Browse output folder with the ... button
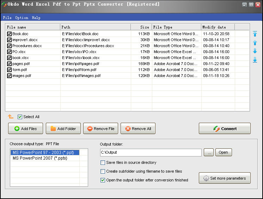Screen dimensions: 263x199 209,152
